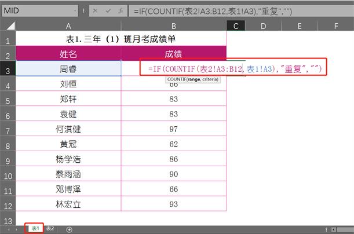Select row 5 header

[x=8, y=99]
